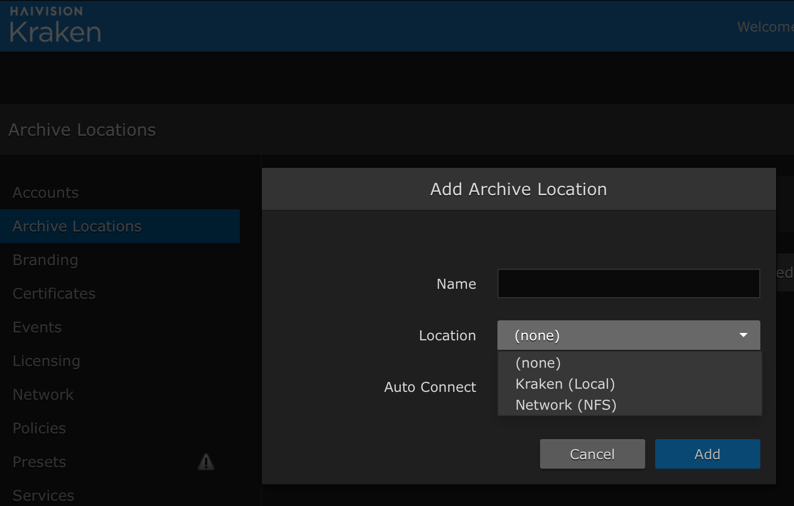This screenshot has height=506, width=794.
Task: Open the Licensing section
Action: [46, 361]
